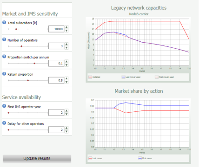Decrease Number of operators with down arrow
Image resolution: width=199 pixels, height=167 pixels.
coord(66,48)
